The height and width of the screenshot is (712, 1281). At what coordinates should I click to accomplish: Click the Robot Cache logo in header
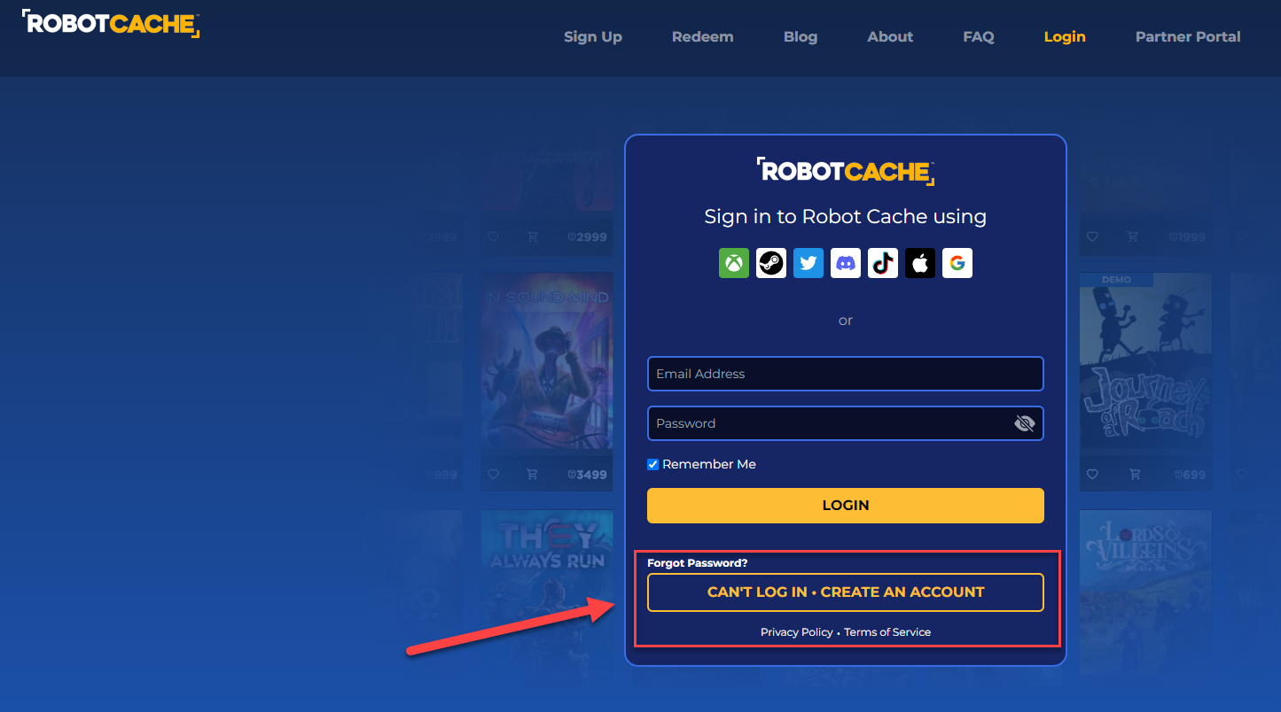click(111, 23)
